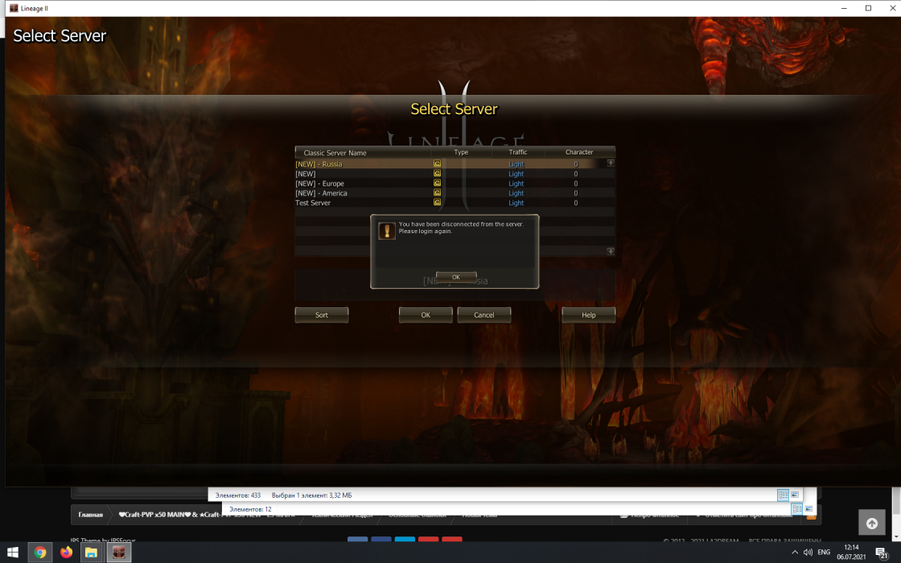Open the Windows notification center

[882, 553]
